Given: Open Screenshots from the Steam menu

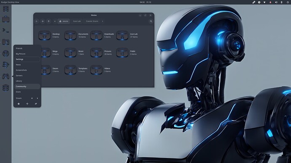Looking at the screenshot, I should 27,70.
